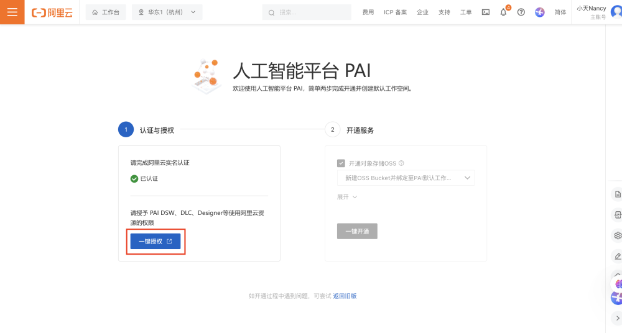Open the 企业 menu
Viewport: 622px width, 333px height.
(422, 12)
